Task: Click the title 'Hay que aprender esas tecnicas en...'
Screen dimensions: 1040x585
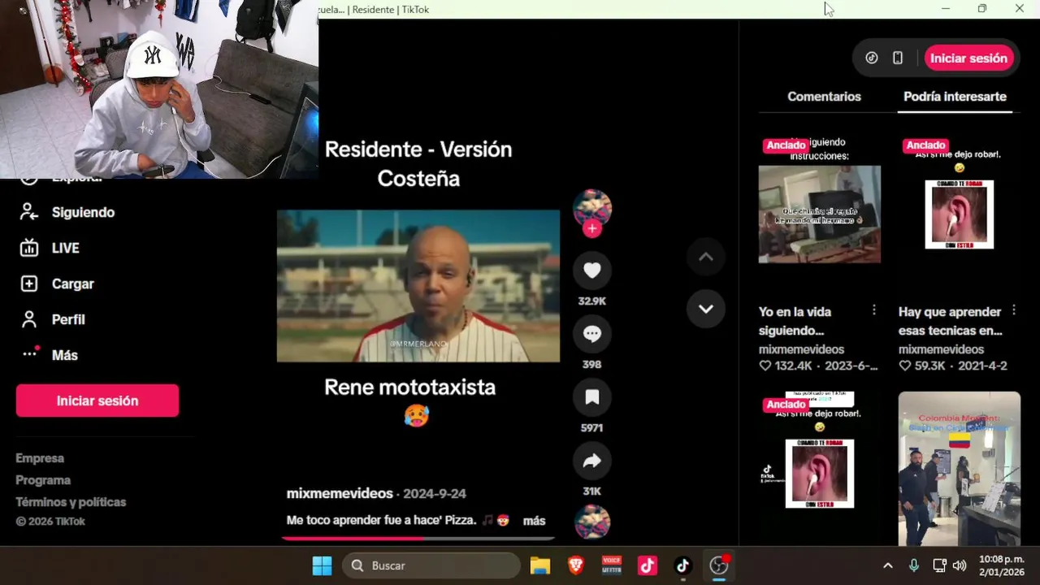Action: pyautogui.click(x=950, y=321)
